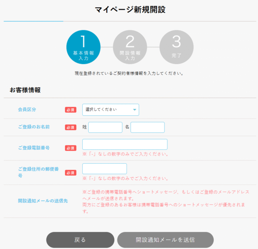Click the hyphen note under the postal code field
Screen dimensions: 258x249
125,178
